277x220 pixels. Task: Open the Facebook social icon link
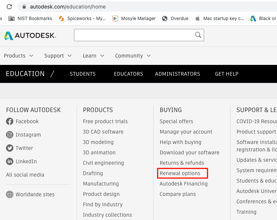10,121
